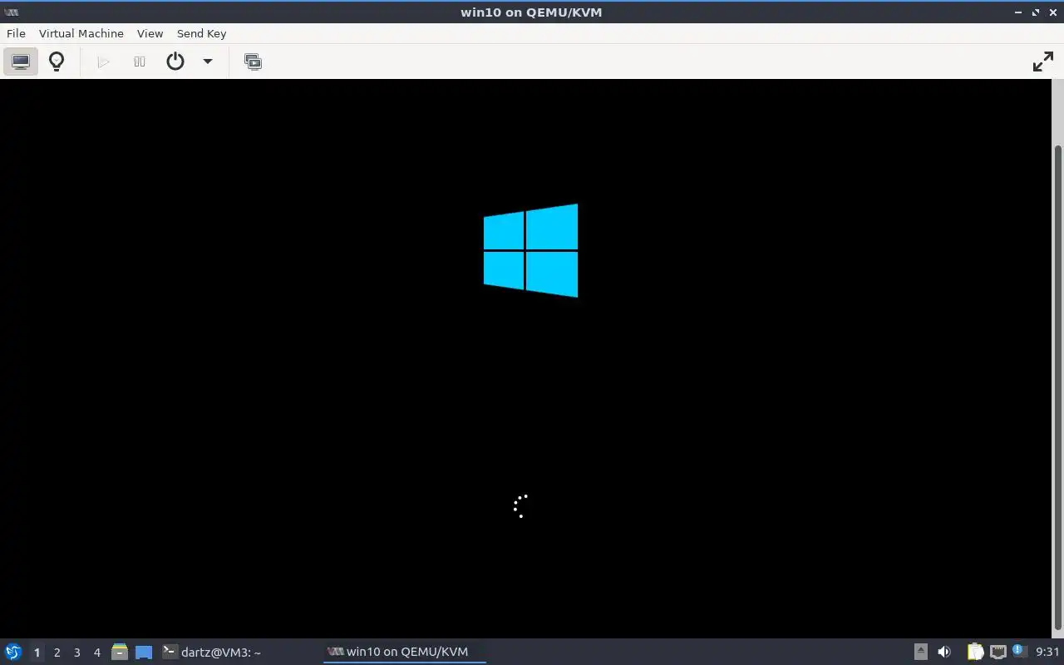
Task: Click the network status tray icon
Action: tap(998, 652)
